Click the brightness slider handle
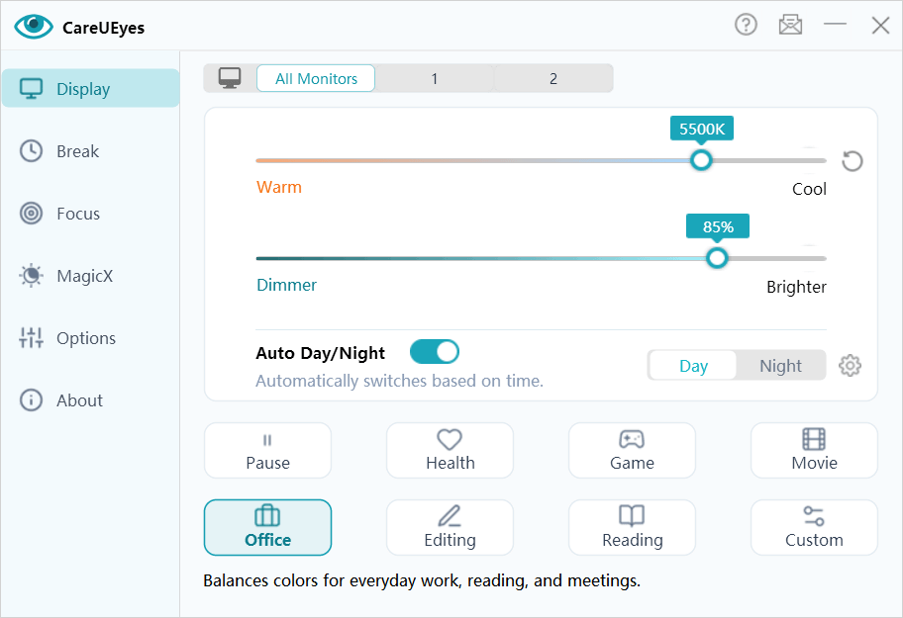Screen dimensions: 903x618 [x=717, y=258]
